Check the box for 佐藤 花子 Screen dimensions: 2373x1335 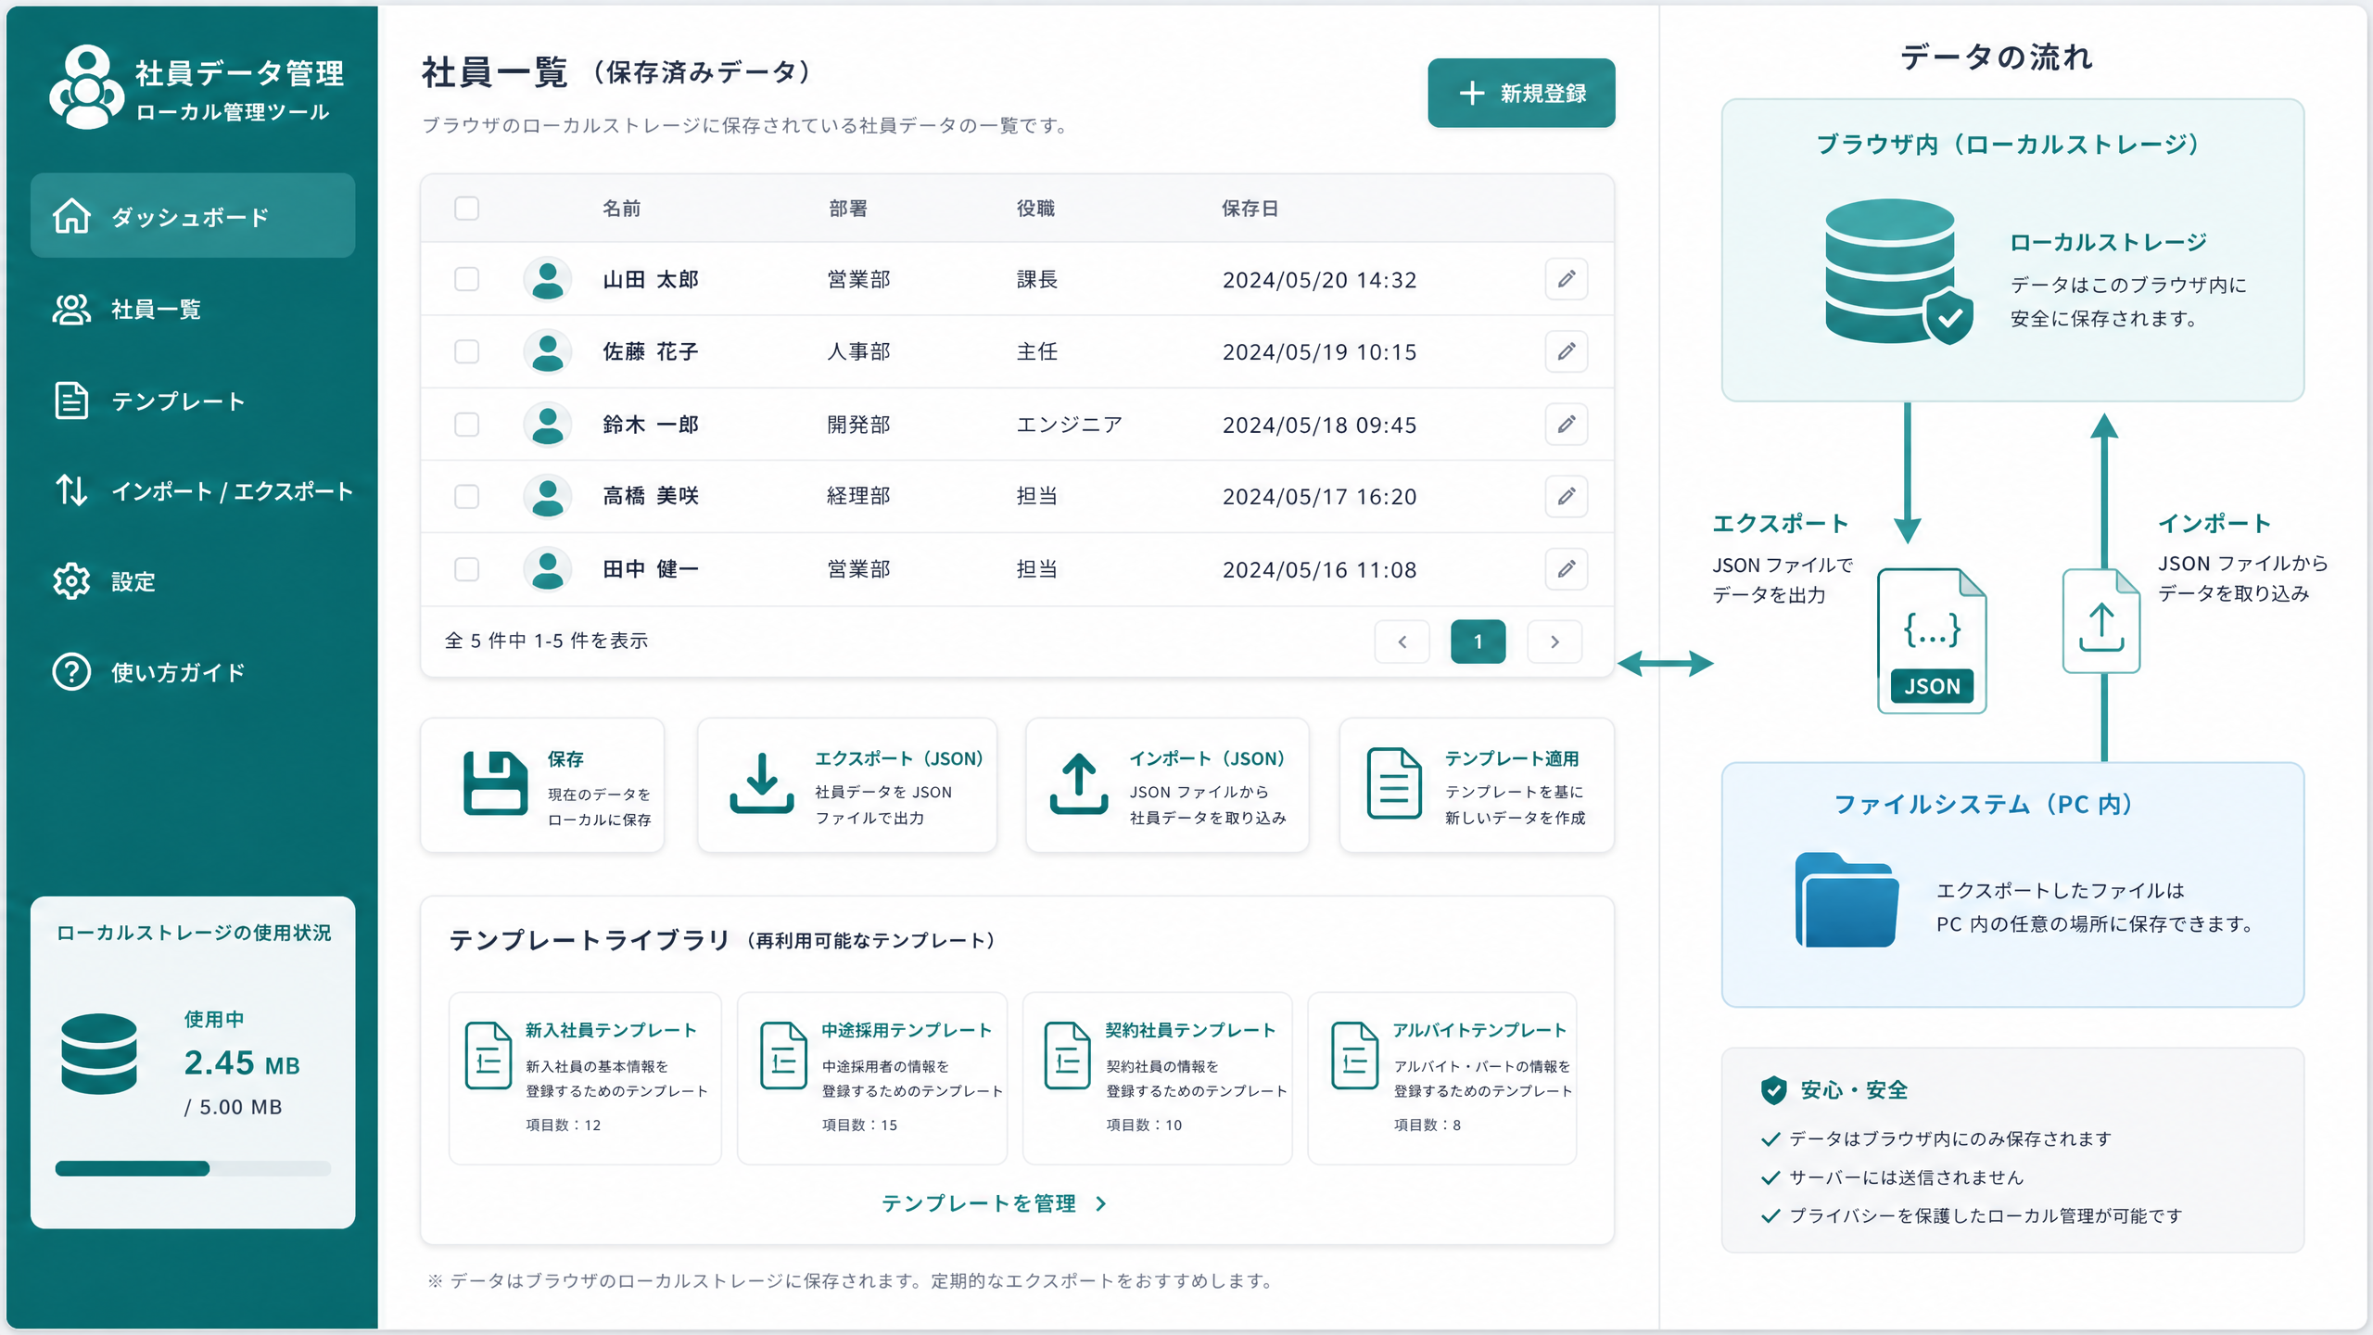466,351
